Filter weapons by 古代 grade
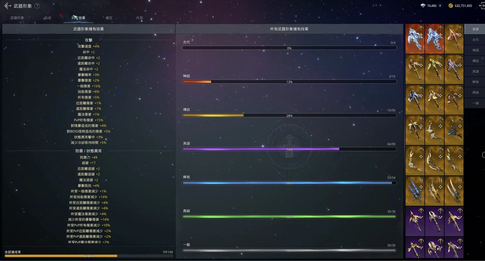Screen dimensions: 485x261 pos(475,40)
